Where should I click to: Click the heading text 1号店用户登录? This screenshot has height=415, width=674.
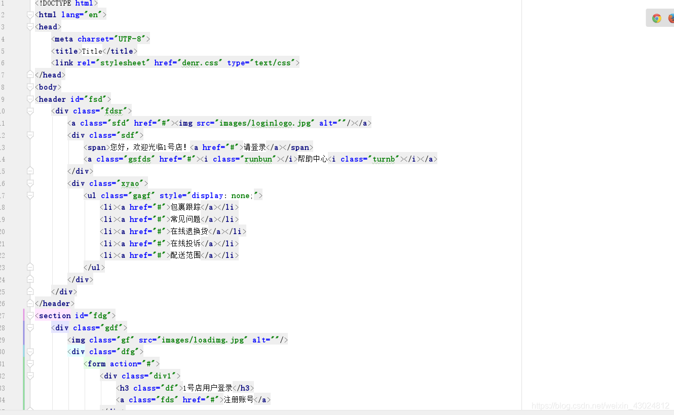click(207, 388)
